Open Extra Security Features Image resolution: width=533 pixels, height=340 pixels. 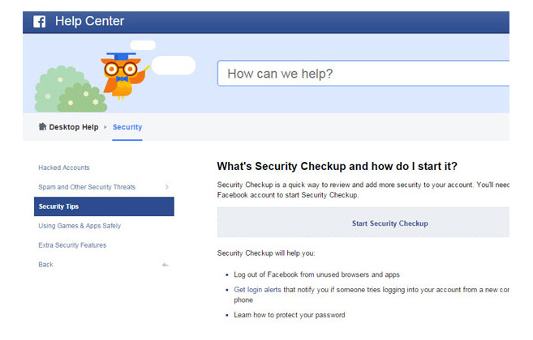point(72,245)
